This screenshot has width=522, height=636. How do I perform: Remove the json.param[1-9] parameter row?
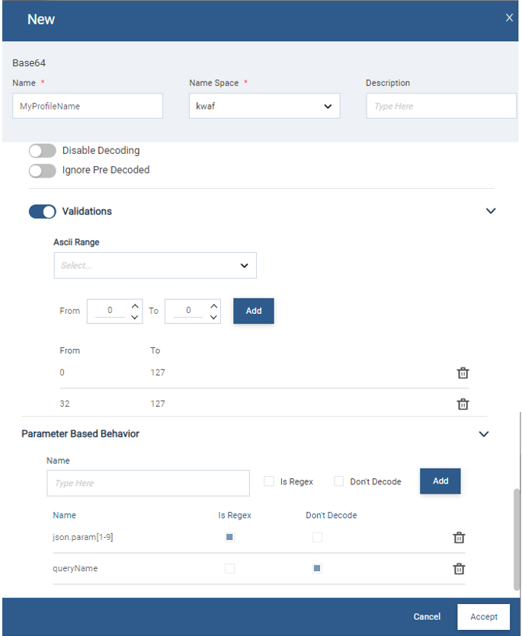(459, 537)
